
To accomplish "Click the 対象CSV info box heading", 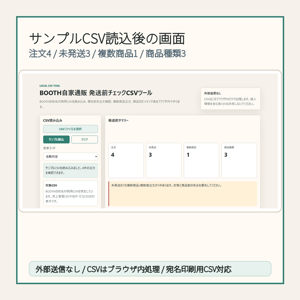I will (x=51, y=185).
